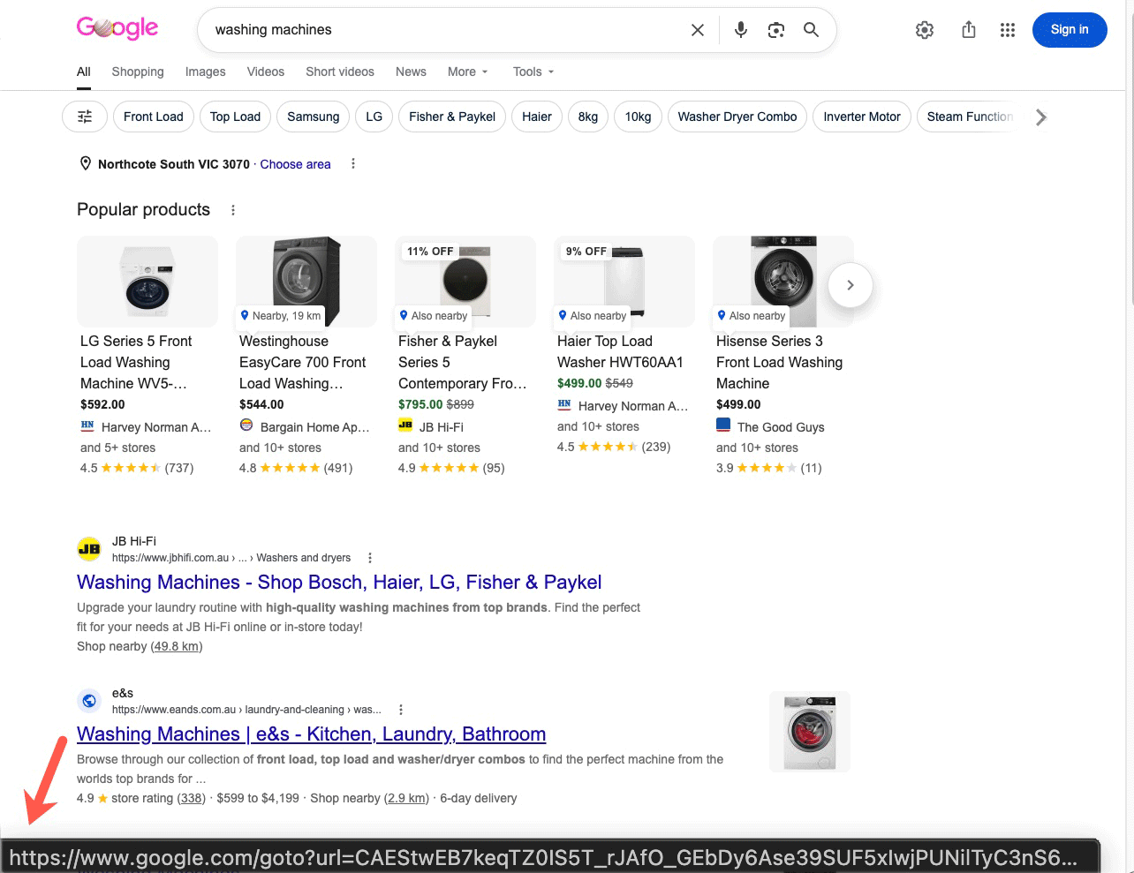Click The Good Guys seller name
Viewport: 1134px width, 873px height.
coord(781,427)
